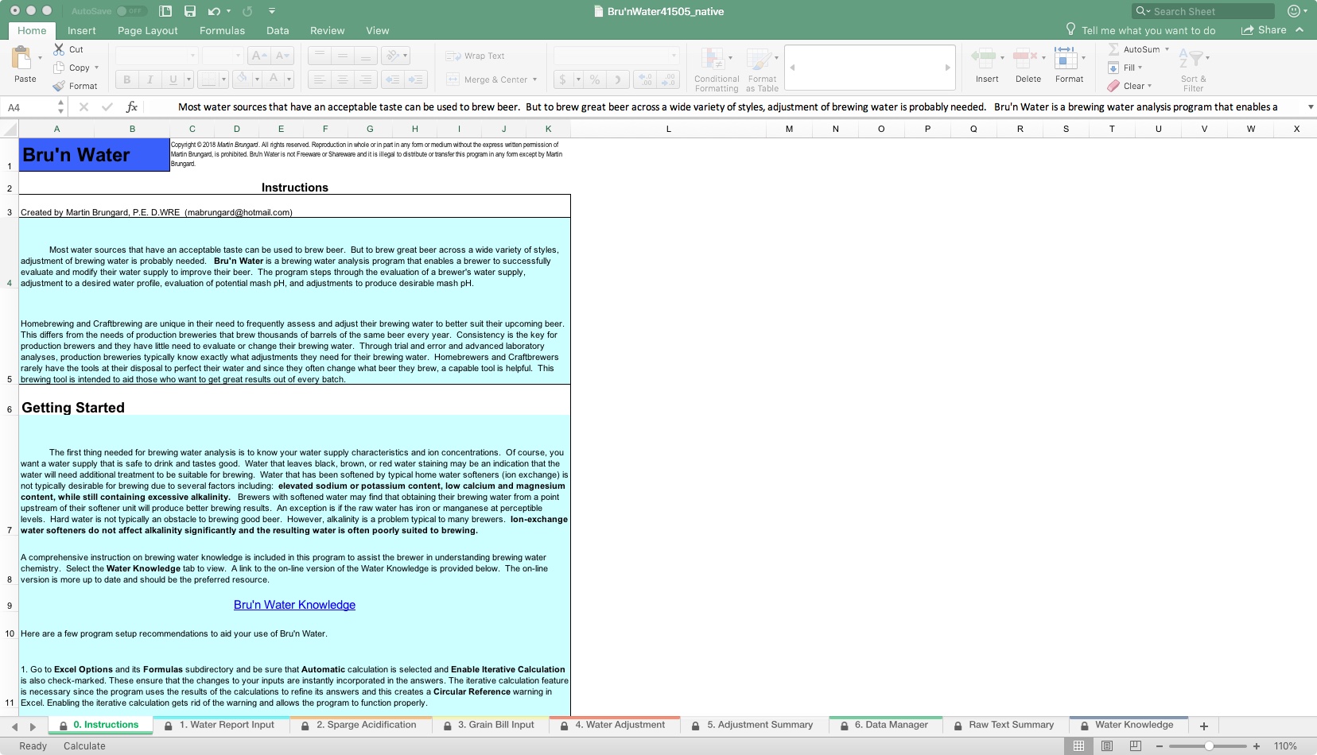Switch to Page Break Preview icon in status bar
This screenshot has width=1317, height=755.
1136,746
